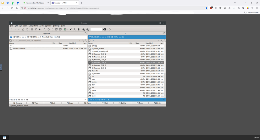This screenshot has width=260, height=140.
Task: Expand right panel status bar chevron
Action: 164,100
